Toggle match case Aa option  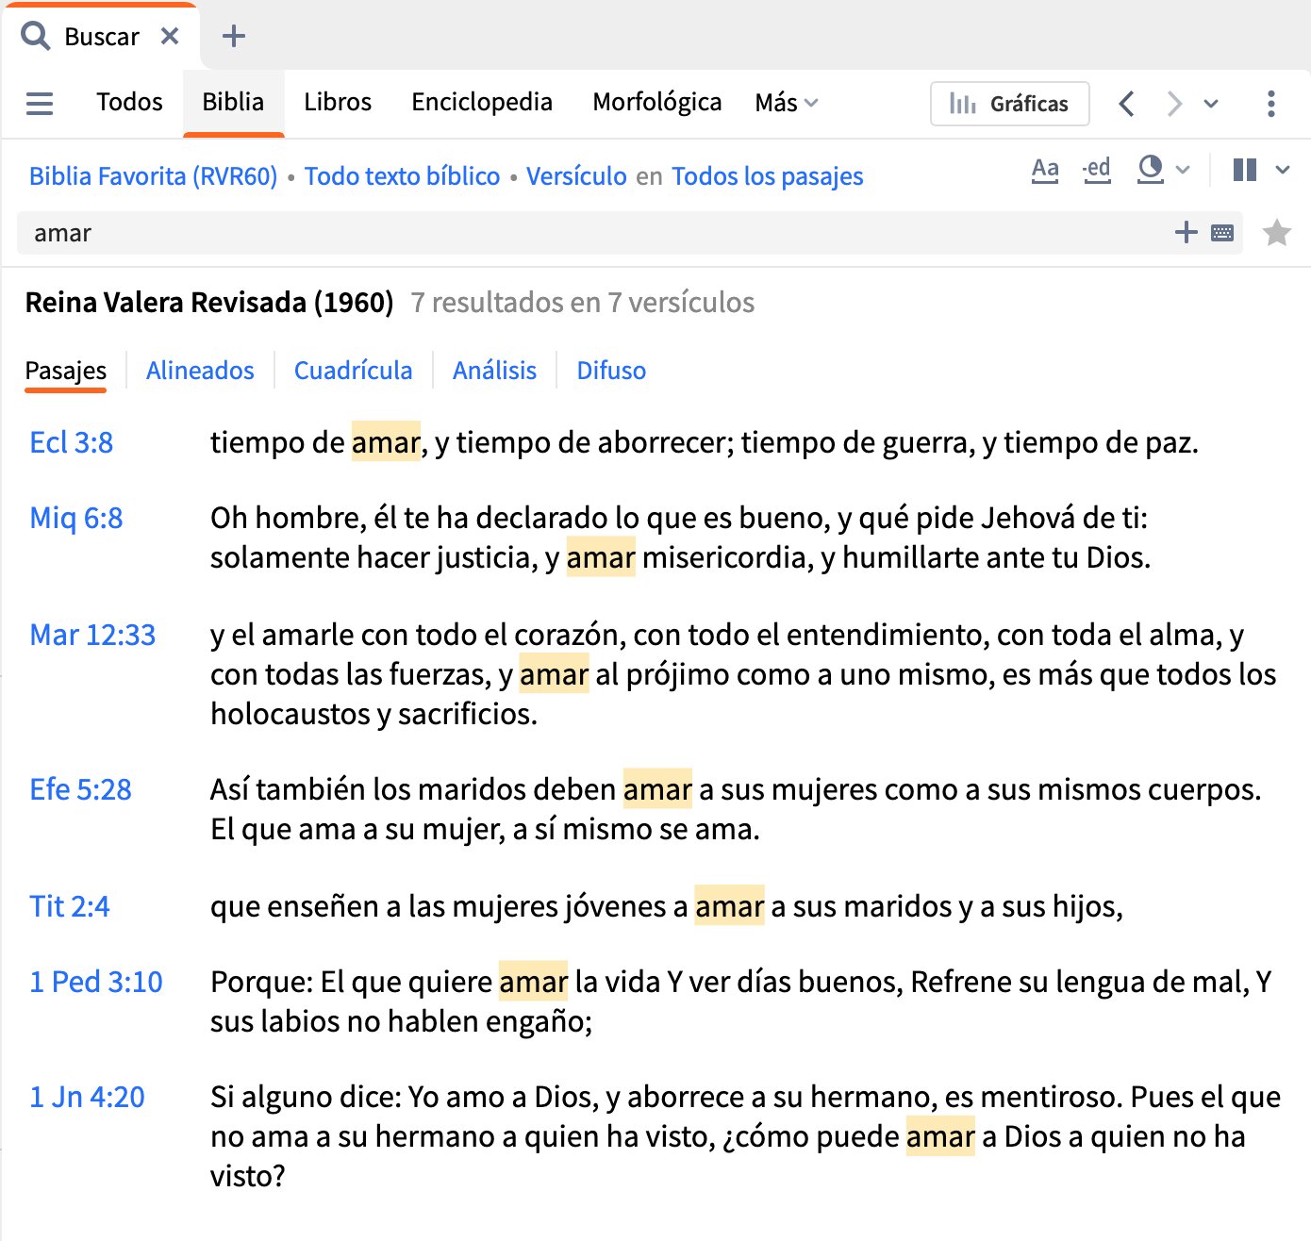point(1045,170)
